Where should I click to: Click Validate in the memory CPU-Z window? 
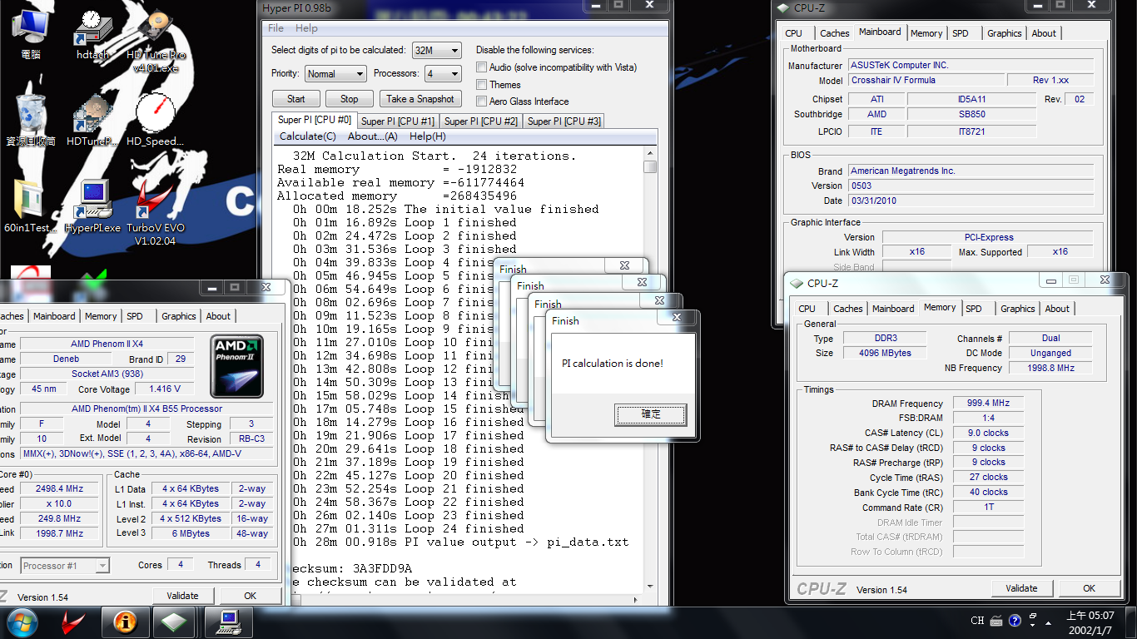pyautogui.click(x=1021, y=588)
